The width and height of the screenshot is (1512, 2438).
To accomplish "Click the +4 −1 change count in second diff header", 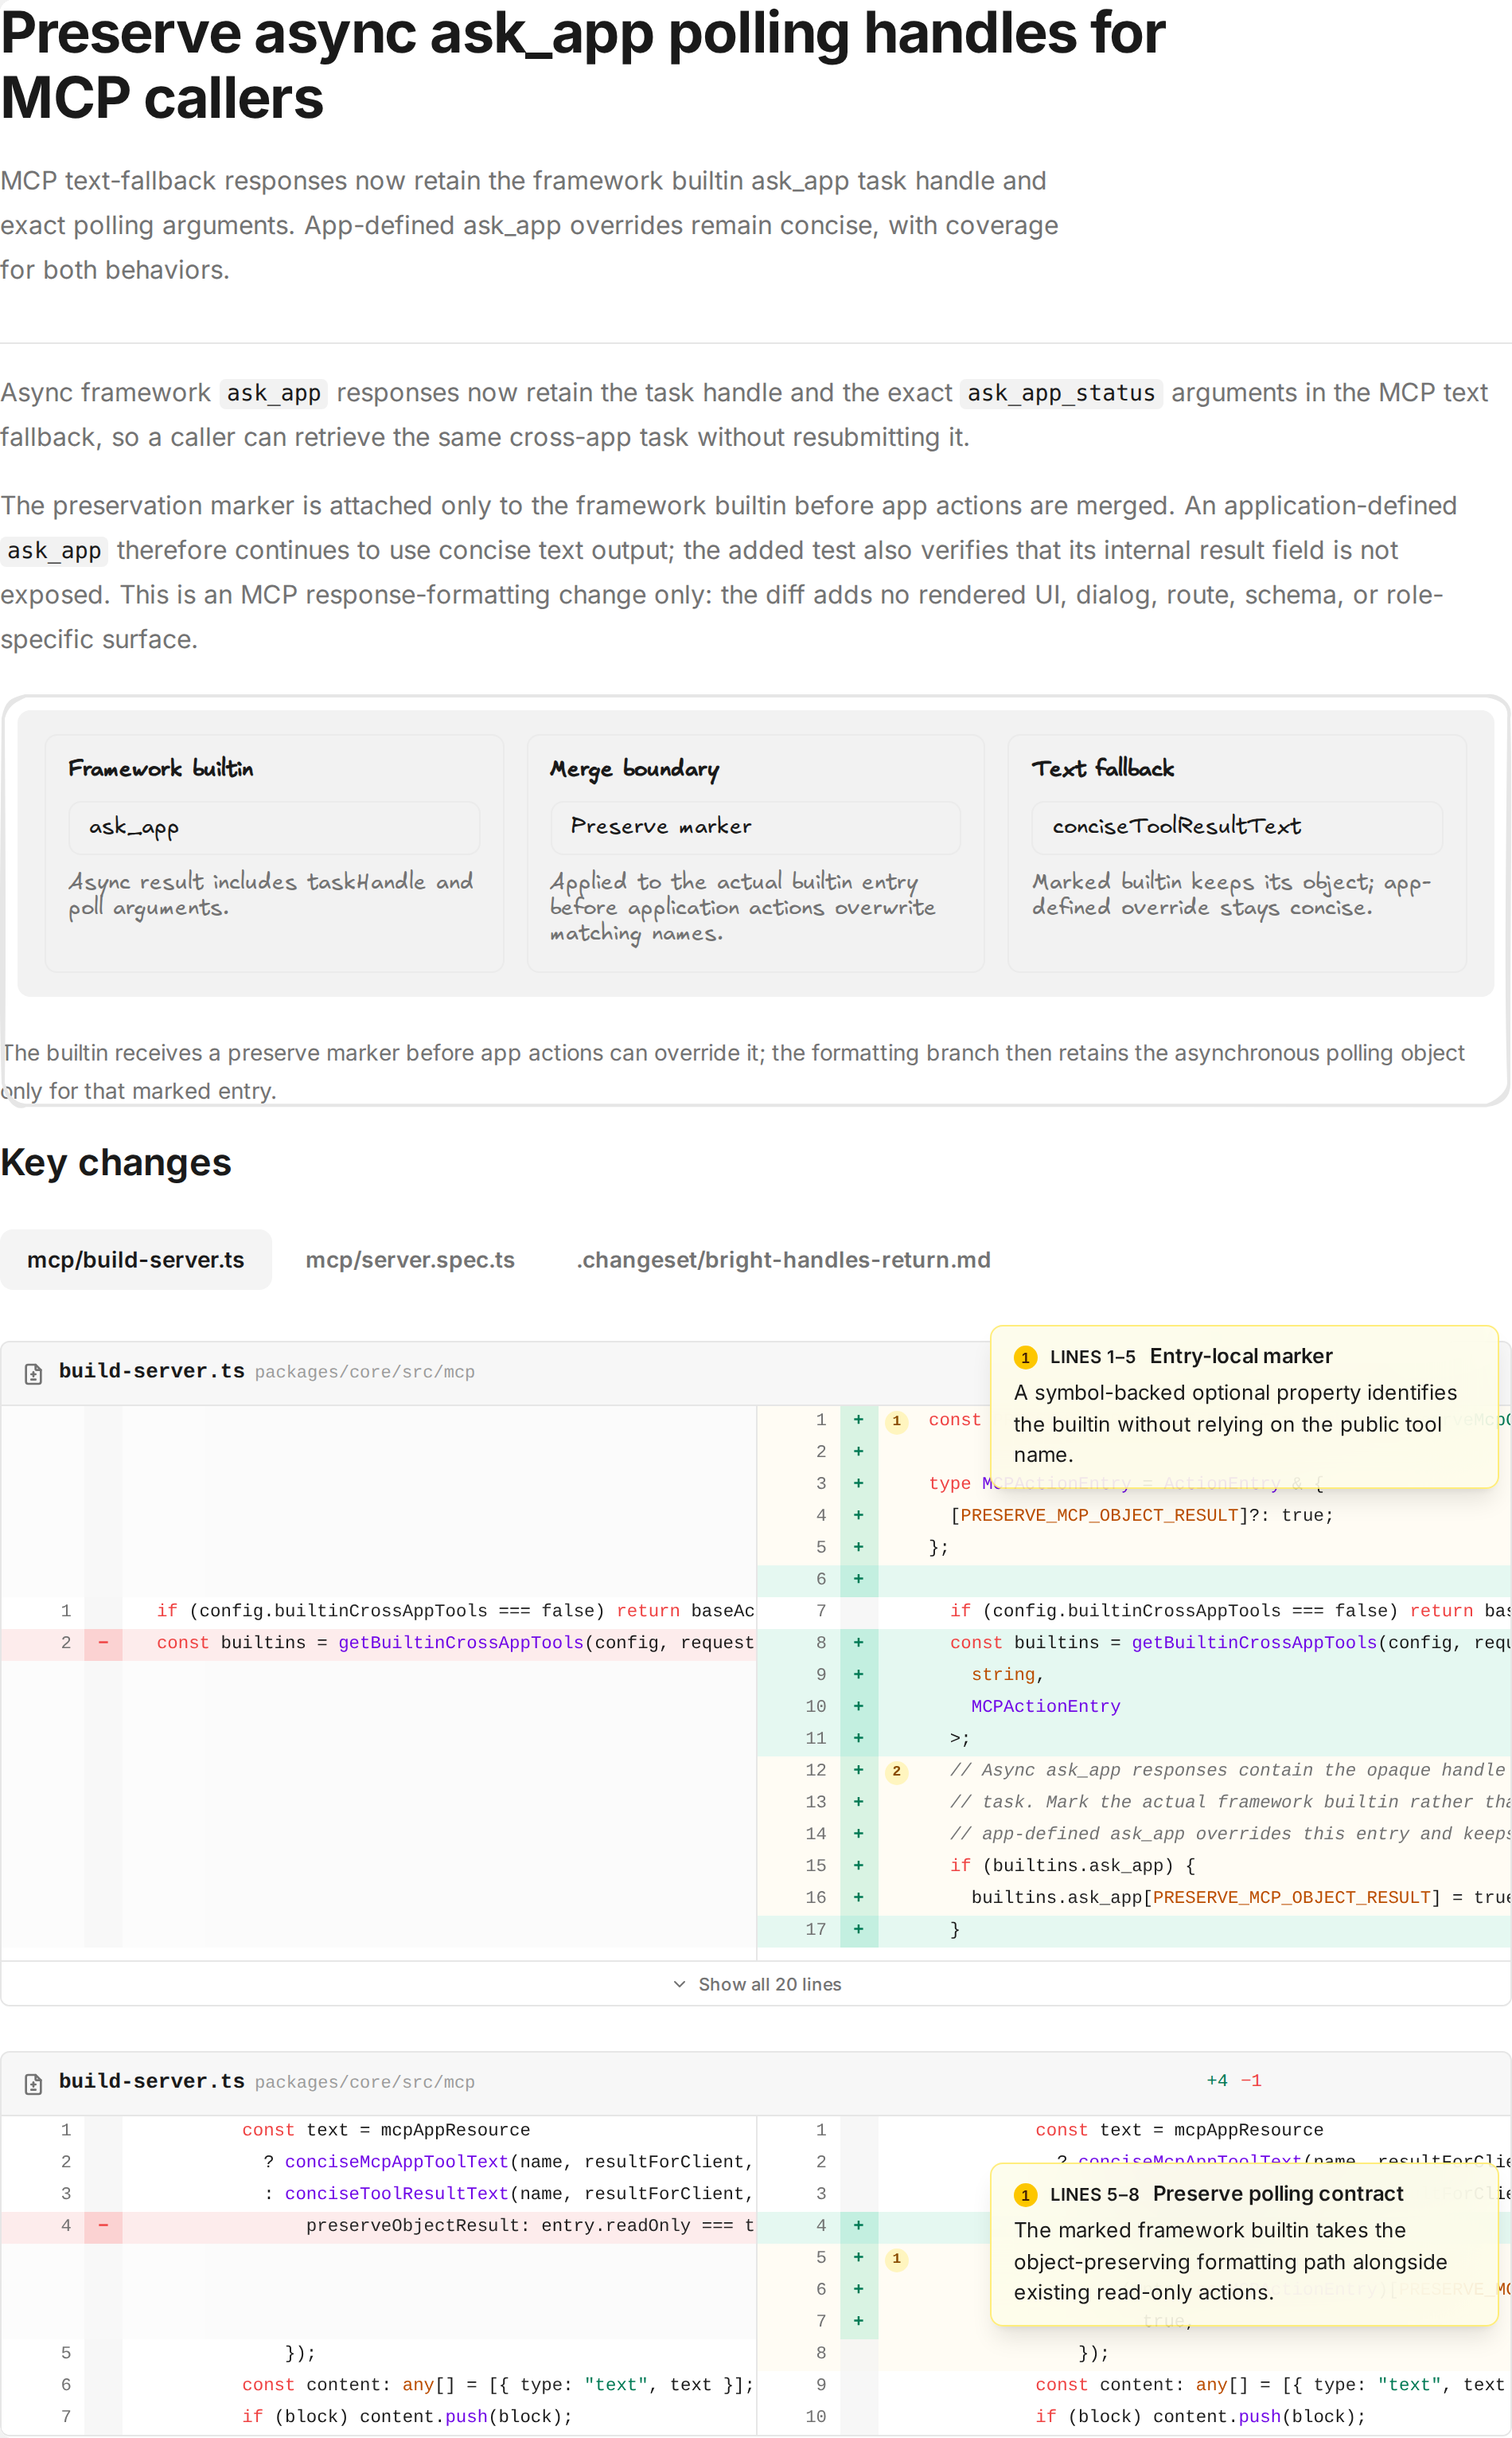I will click(1234, 2081).
